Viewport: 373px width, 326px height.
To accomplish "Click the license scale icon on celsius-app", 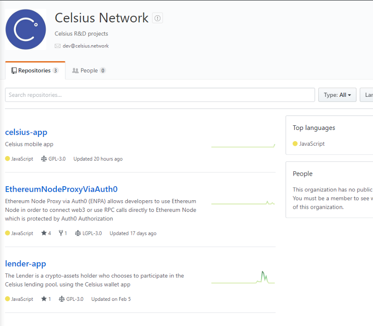I will [x=44, y=159].
